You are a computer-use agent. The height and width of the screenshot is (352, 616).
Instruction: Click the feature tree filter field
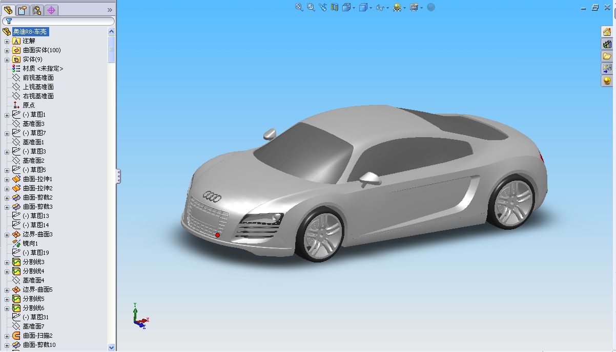click(x=58, y=21)
